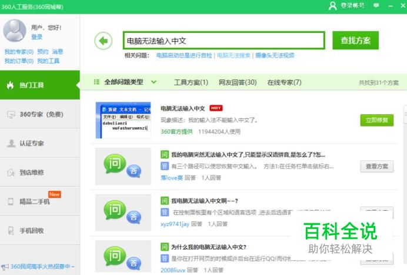Click the monitor icon beside 360专家
Viewport: 407px width, 275px height.
[11, 114]
